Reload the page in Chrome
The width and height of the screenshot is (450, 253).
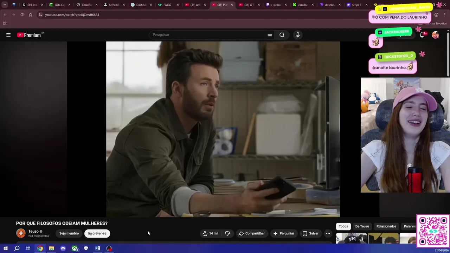coord(22,15)
